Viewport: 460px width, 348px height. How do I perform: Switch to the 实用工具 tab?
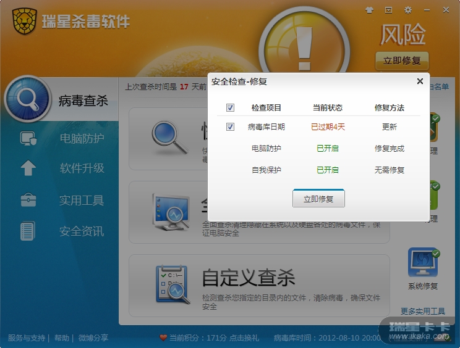pos(82,200)
